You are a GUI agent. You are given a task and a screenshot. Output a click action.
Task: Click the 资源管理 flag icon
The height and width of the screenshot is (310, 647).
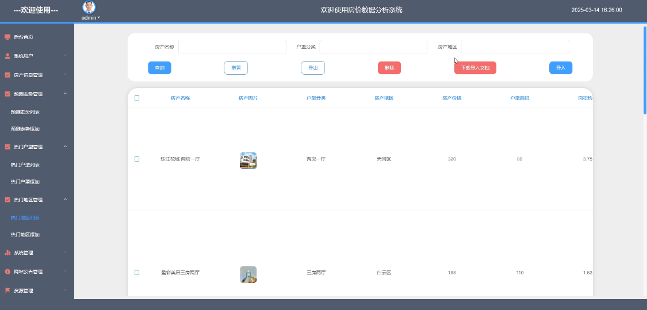click(7, 290)
